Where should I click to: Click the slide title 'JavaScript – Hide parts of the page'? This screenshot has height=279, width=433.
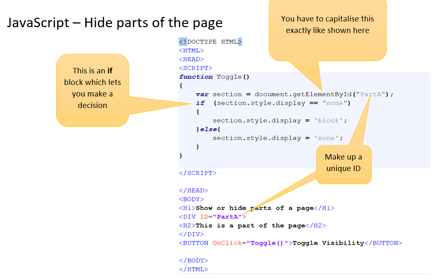tap(115, 22)
